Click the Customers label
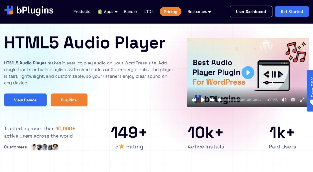 (x=15, y=147)
